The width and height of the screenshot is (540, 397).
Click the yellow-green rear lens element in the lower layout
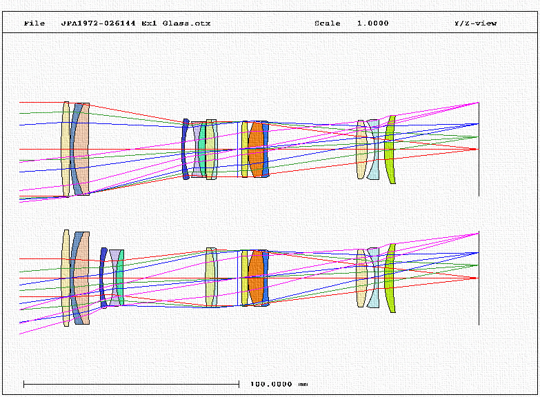[389, 278]
